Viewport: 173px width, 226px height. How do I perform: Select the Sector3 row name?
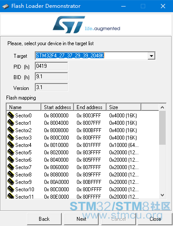pos(23,138)
